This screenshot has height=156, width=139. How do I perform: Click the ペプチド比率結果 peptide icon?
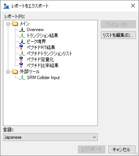(21, 66)
